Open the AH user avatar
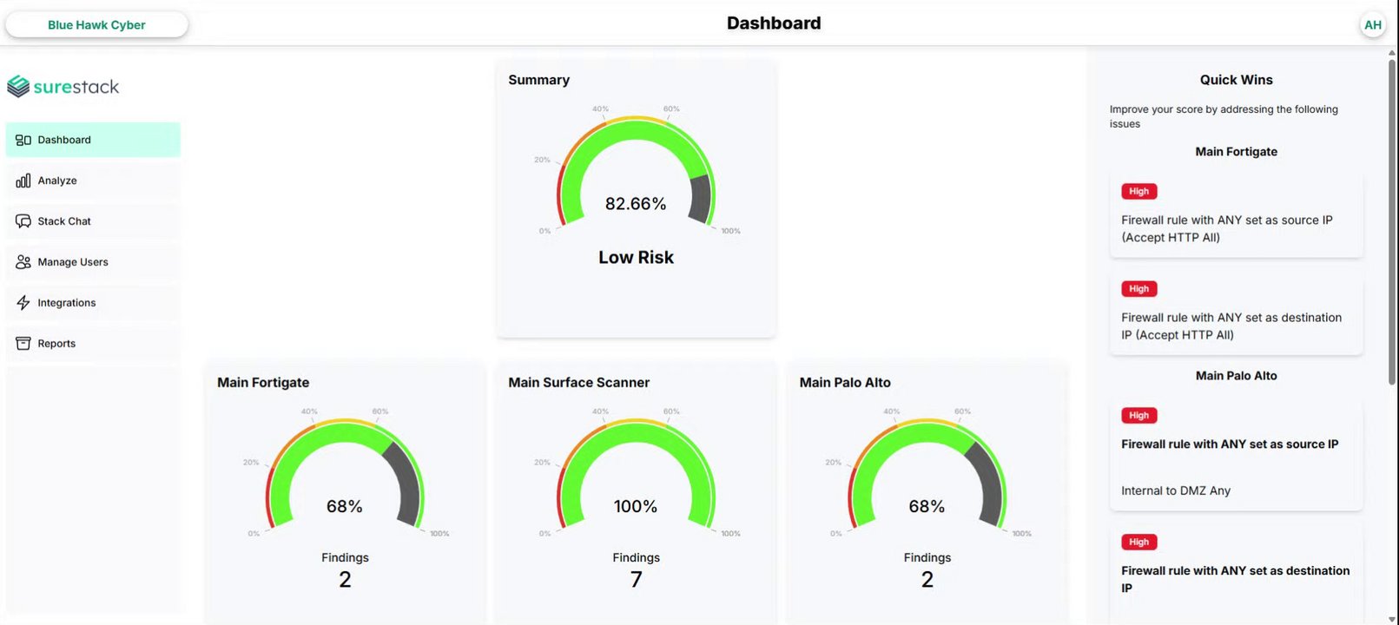The height and width of the screenshot is (625, 1399). click(x=1373, y=25)
